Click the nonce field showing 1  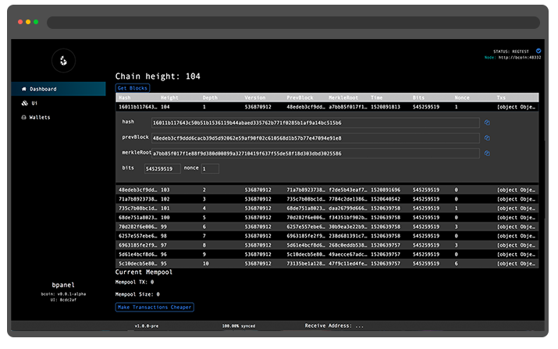(x=210, y=169)
